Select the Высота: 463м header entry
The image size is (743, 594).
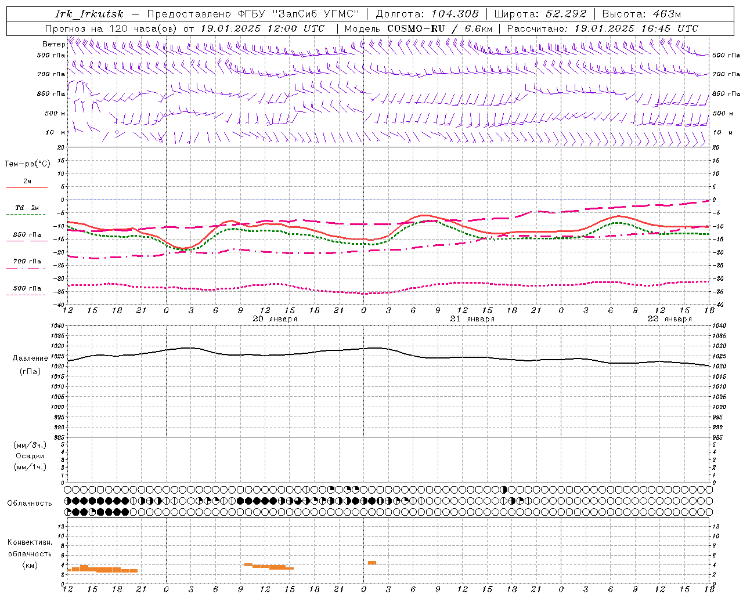[641, 14]
